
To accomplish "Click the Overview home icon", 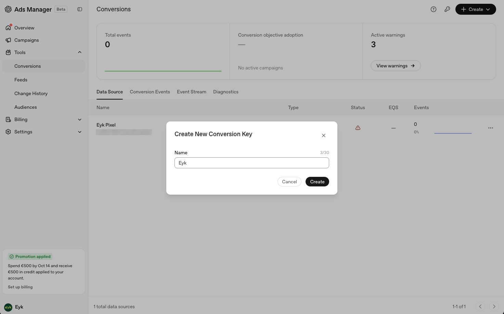I will pos(8,28).
